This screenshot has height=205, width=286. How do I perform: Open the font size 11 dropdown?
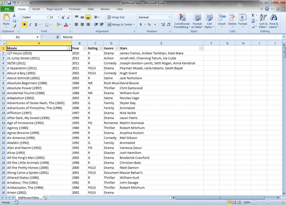click(x=58, y=17)
